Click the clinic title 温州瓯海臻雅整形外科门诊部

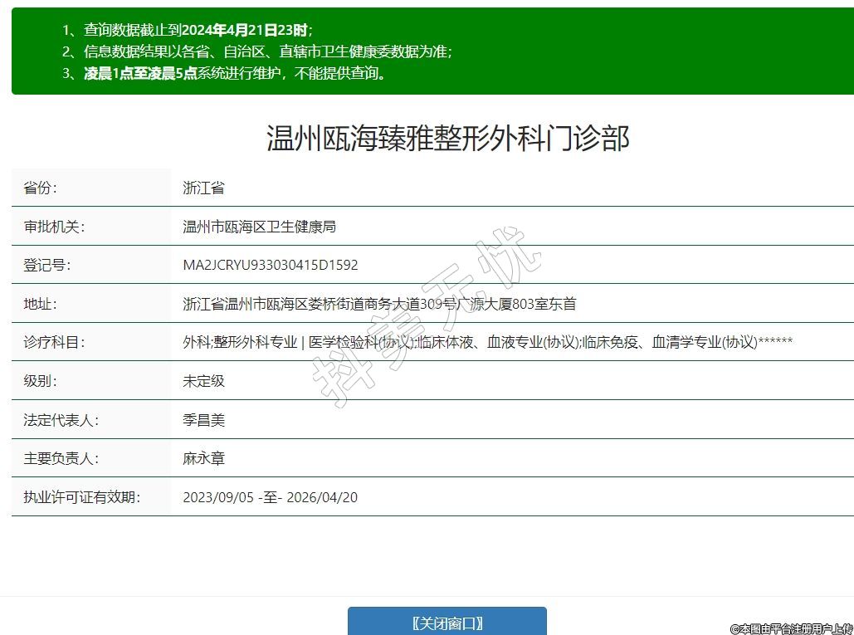[447, 139]
